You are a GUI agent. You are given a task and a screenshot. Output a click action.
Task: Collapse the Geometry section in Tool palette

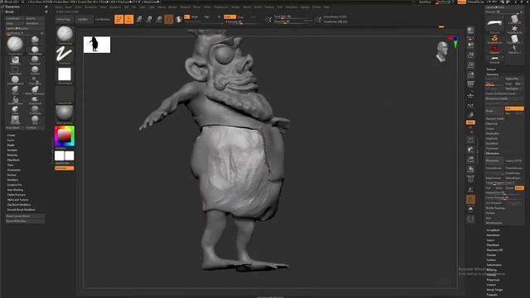click(x=492, y=74)
